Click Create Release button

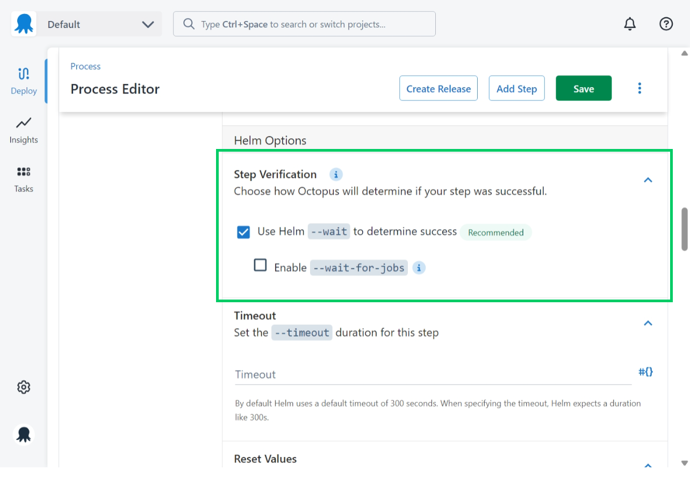[x=439, y=88]
